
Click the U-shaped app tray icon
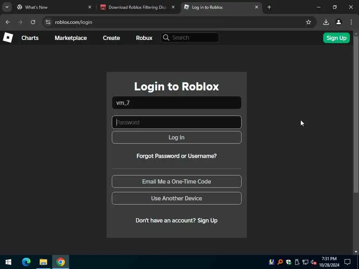click(x=272, y=262)
